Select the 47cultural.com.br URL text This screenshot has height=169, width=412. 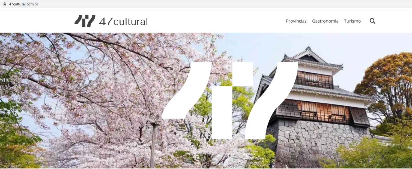(23, 4)
